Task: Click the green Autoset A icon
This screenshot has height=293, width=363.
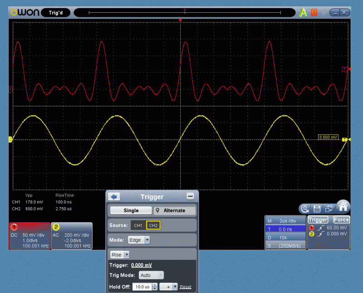Action: pyautogui.click(x=303, y=13)
